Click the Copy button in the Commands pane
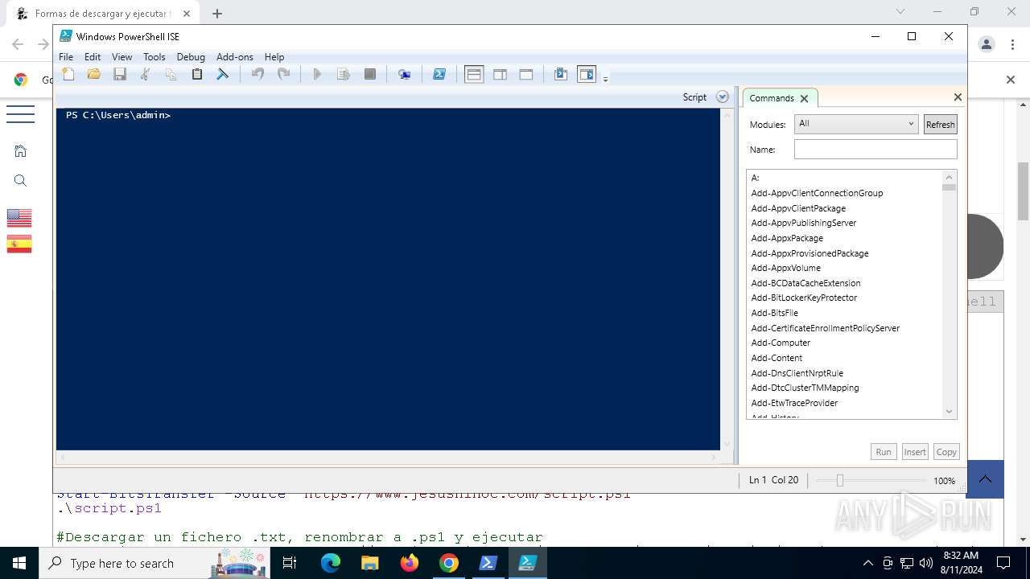This screenshot has height=579, width=1030. [x=946, y=452]
